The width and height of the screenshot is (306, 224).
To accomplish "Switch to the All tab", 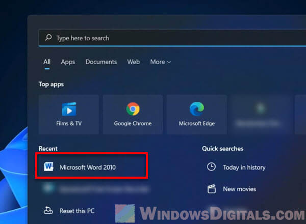I will tap(47, 62).
